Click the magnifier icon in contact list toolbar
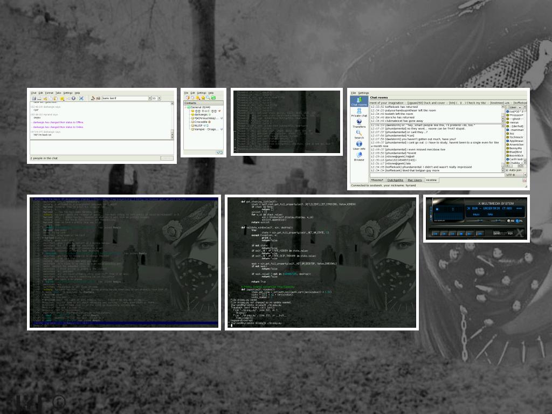Image resolution: width=552 pixels, height=414 pixels. coord(208,98)
